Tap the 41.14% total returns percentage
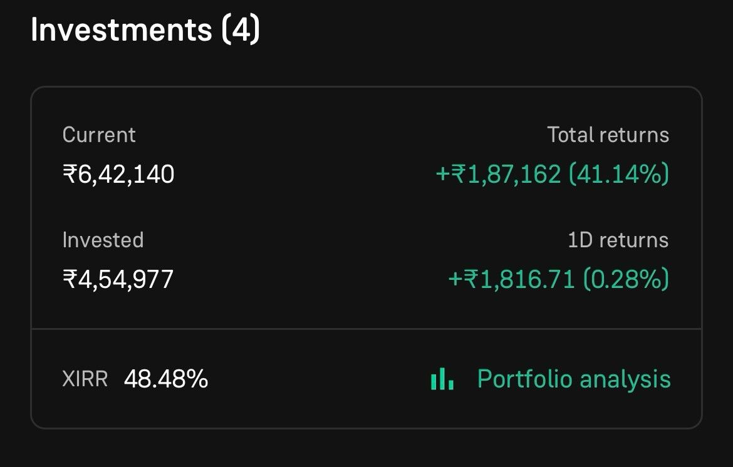Screen dimensions: 733x467 (x=619, y=174)
